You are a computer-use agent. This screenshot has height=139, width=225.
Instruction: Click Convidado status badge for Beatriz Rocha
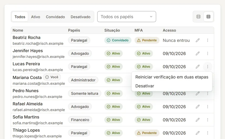pyautogui.click(x=118, y=40)
